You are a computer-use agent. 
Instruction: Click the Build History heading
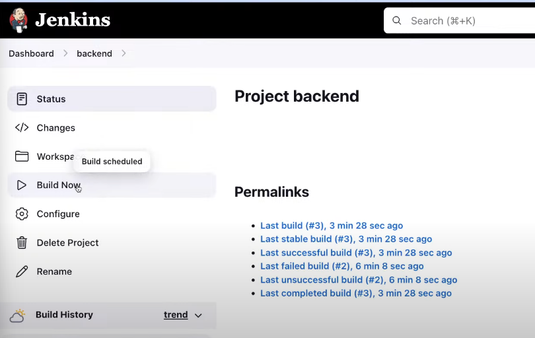click(64, 314)
